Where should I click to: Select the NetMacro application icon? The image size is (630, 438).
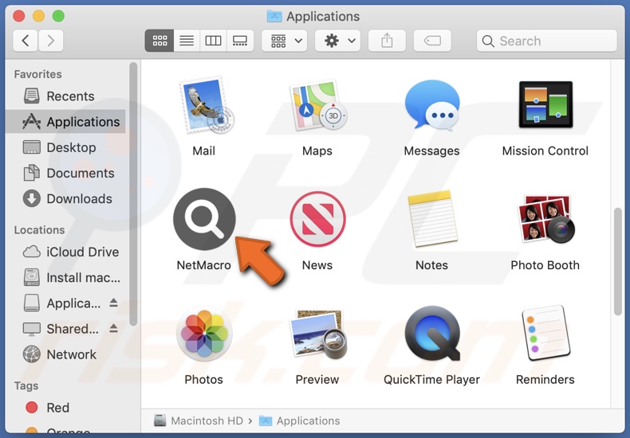pyautogui.click(x=204, y=220)
